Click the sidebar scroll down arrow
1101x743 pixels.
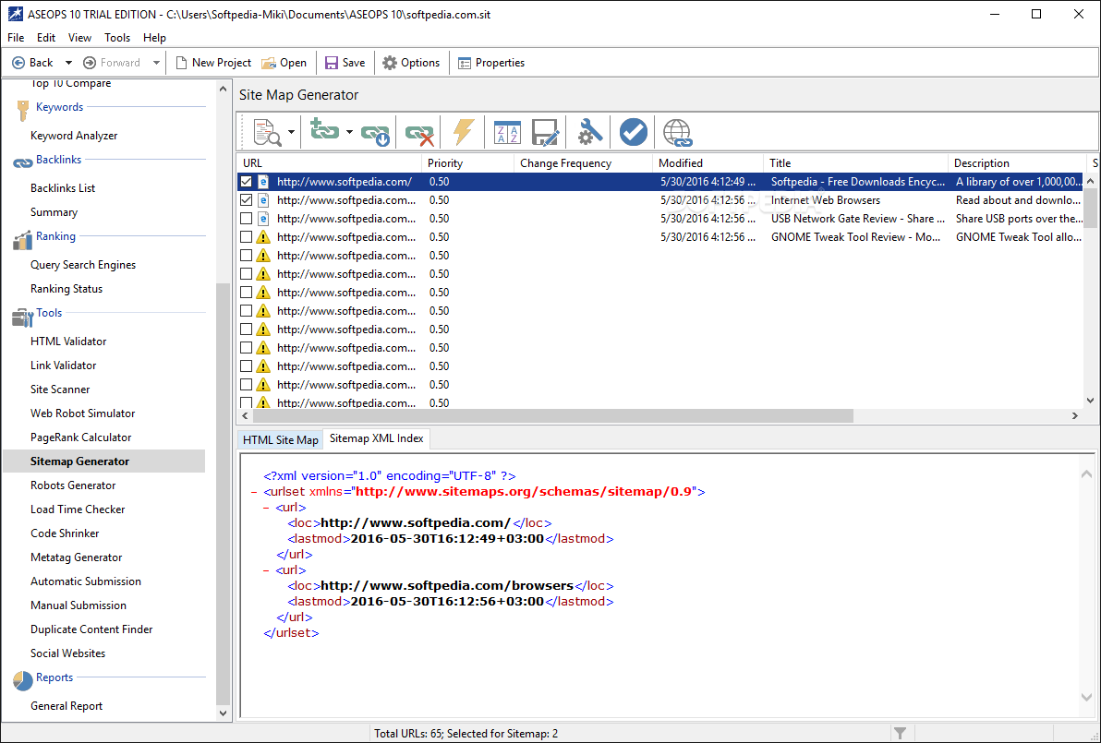click(x=223, y=713)
